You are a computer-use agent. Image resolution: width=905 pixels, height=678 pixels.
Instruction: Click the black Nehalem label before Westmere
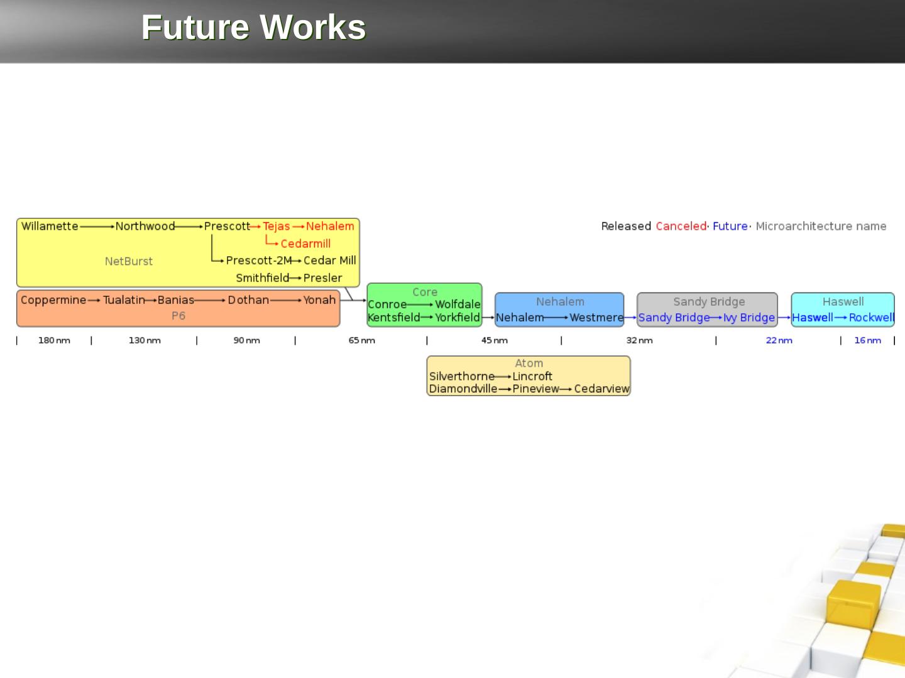click(520, 318)
